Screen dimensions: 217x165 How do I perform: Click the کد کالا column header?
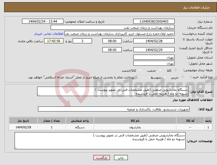pyautogui.click(x=190, y=121)
